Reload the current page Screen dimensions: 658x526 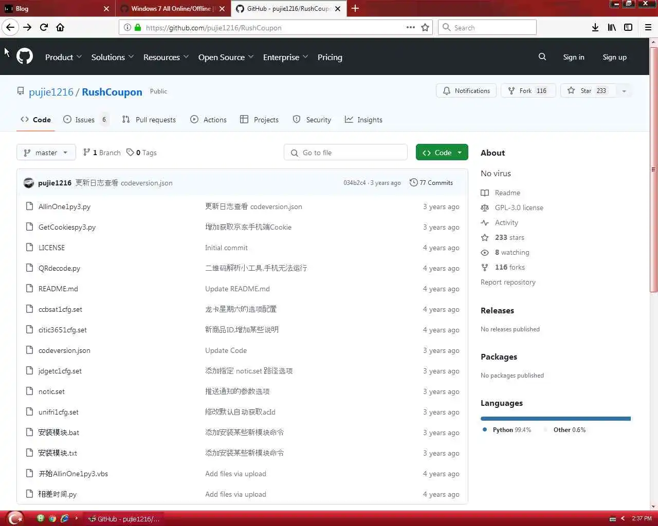coord(44,27)
